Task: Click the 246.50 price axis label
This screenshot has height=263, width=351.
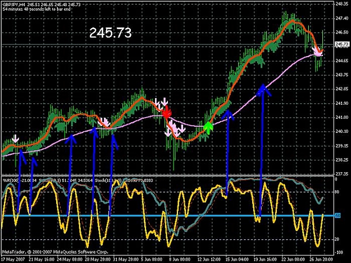Action: point(342,33)
